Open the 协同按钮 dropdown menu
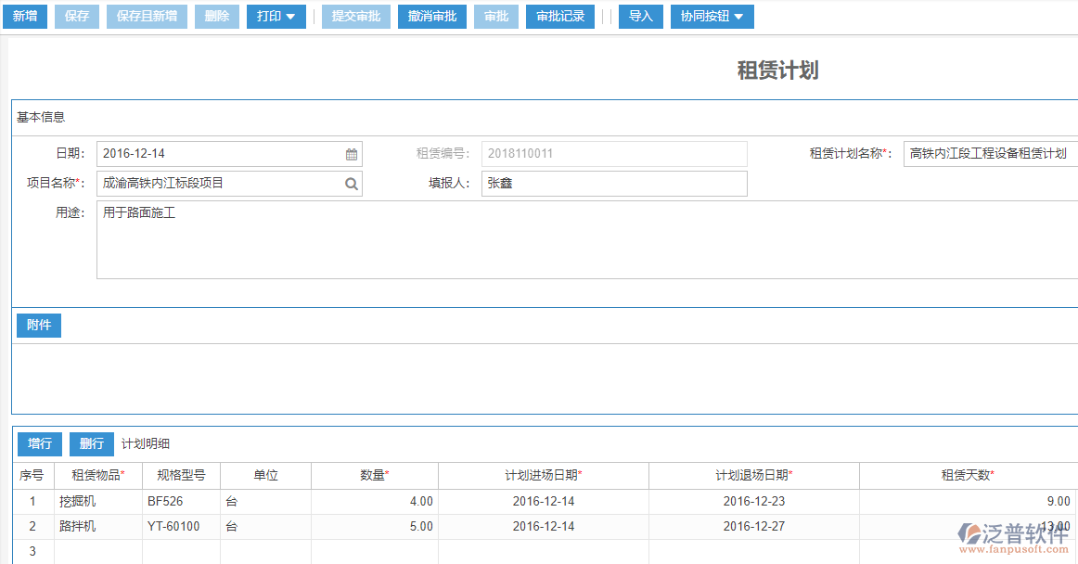The image size is (1078, 564). click(x=712, y=17)
